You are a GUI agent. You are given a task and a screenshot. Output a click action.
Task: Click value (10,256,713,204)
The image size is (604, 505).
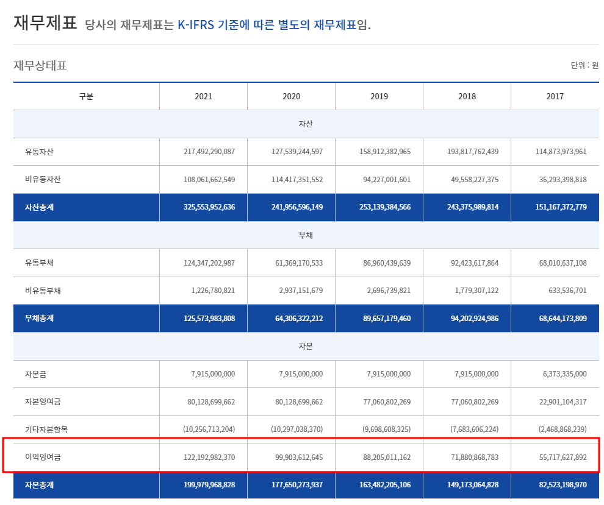(x=209, y=429)
